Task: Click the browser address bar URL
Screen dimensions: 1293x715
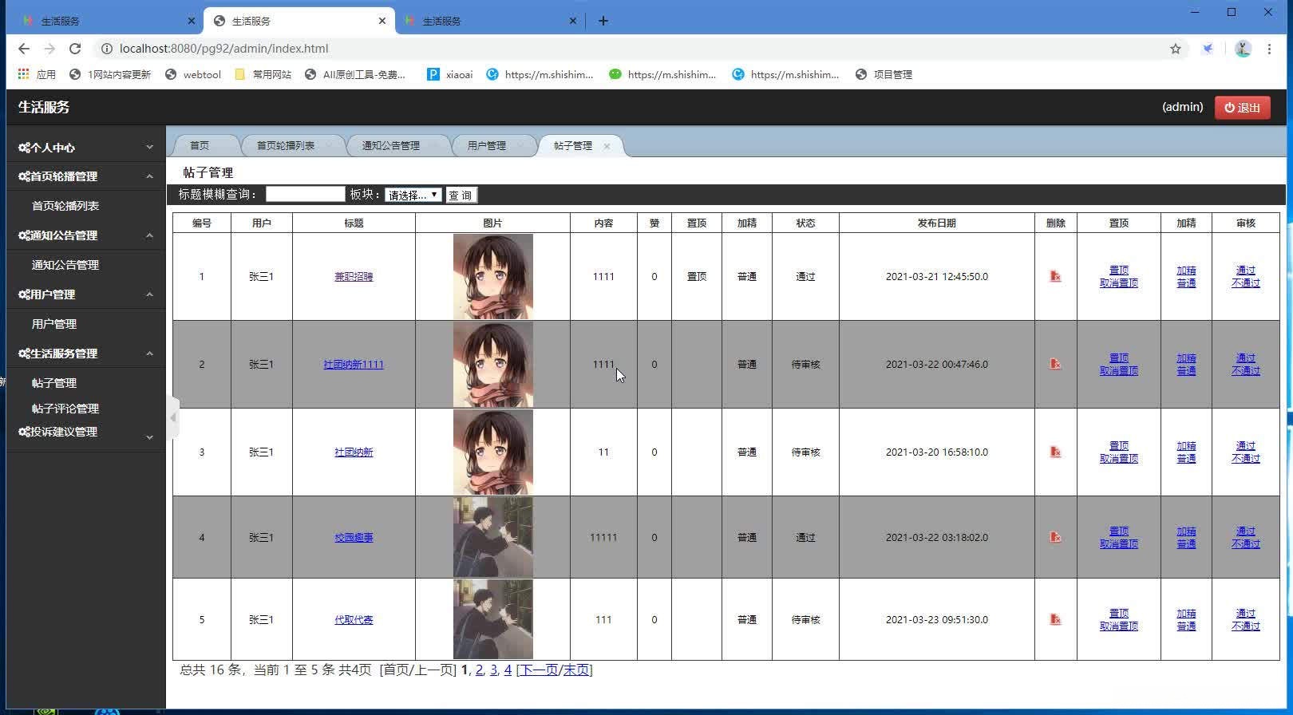Action: click(x=223, y=49)
